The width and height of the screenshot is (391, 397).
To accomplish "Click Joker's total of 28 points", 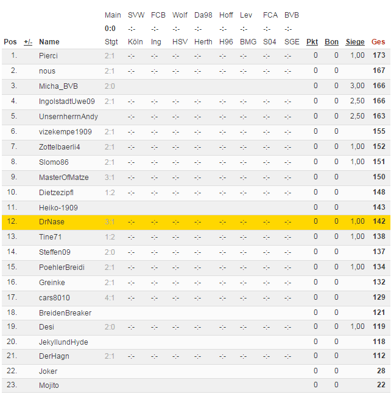I will 381,371.
